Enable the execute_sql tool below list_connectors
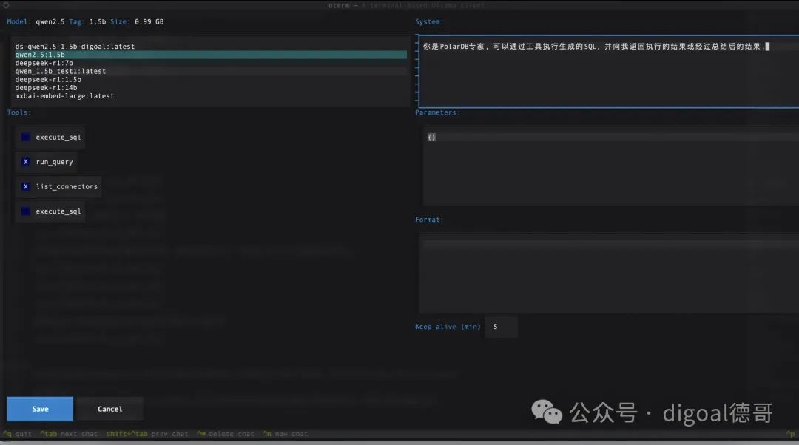 coord(26,211)
